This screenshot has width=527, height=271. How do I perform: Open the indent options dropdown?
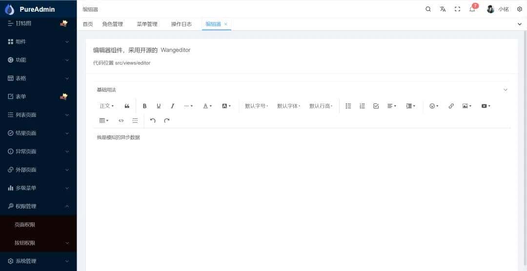tap(411, 106)
